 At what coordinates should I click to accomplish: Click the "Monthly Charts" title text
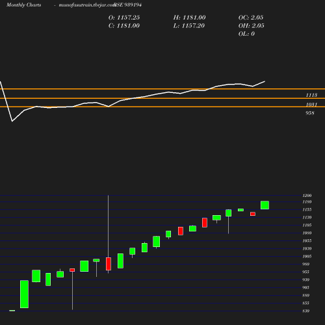(x=24, y=5)
